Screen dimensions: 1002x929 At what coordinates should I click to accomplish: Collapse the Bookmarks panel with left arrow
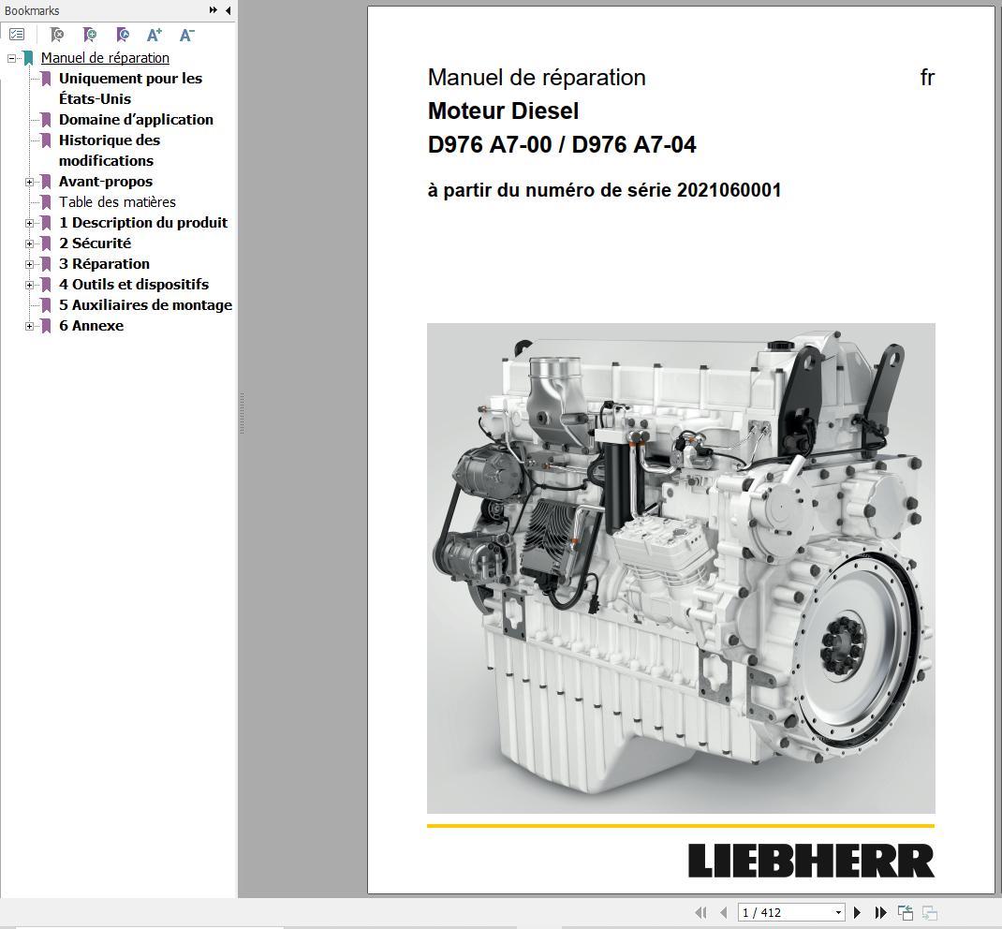click(228, 10)
